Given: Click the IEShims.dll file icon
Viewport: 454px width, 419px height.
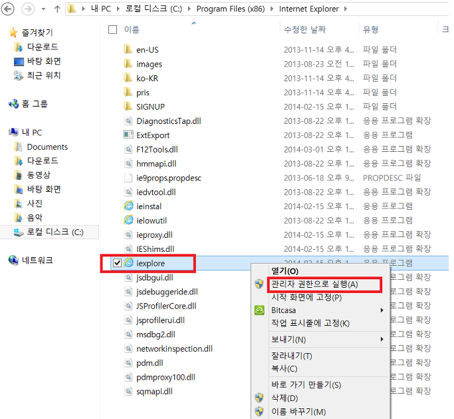Looking at the screenshot, I should pos(128,248).
